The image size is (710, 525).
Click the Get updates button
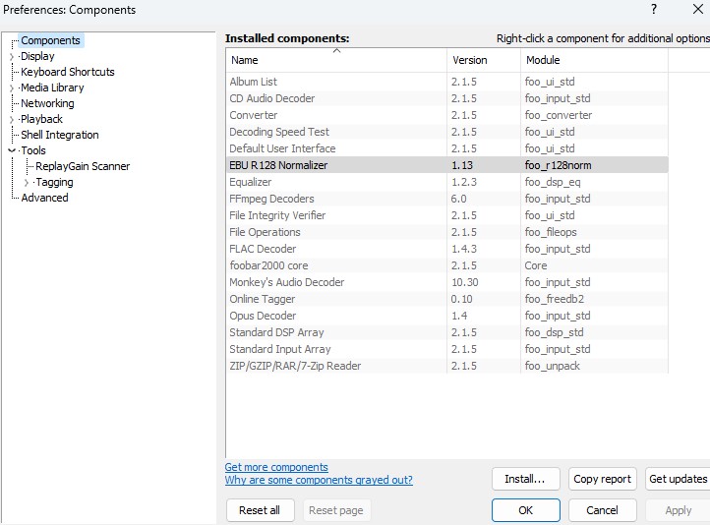coord(678,479)
